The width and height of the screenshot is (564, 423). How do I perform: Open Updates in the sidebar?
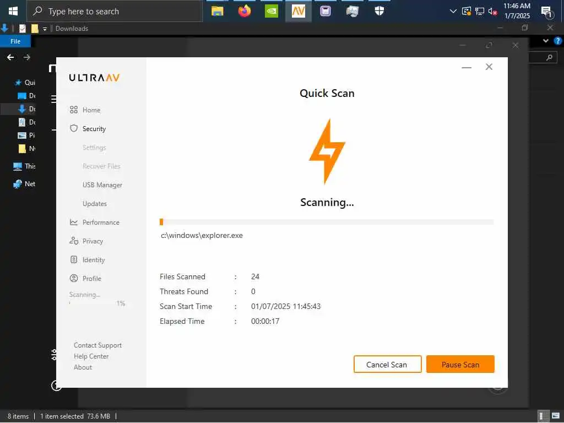pos(95,204)
